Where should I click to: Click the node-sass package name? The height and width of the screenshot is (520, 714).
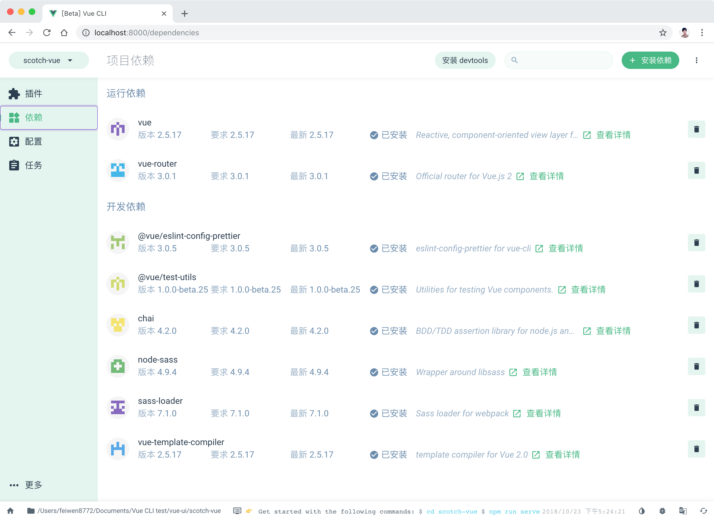click(x=158, y=360)
